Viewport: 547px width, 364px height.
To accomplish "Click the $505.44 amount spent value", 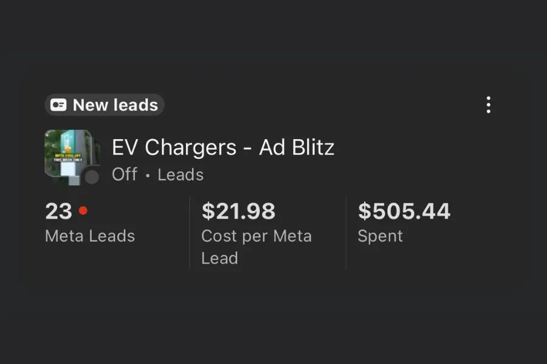I will click(x=404, y=212).
